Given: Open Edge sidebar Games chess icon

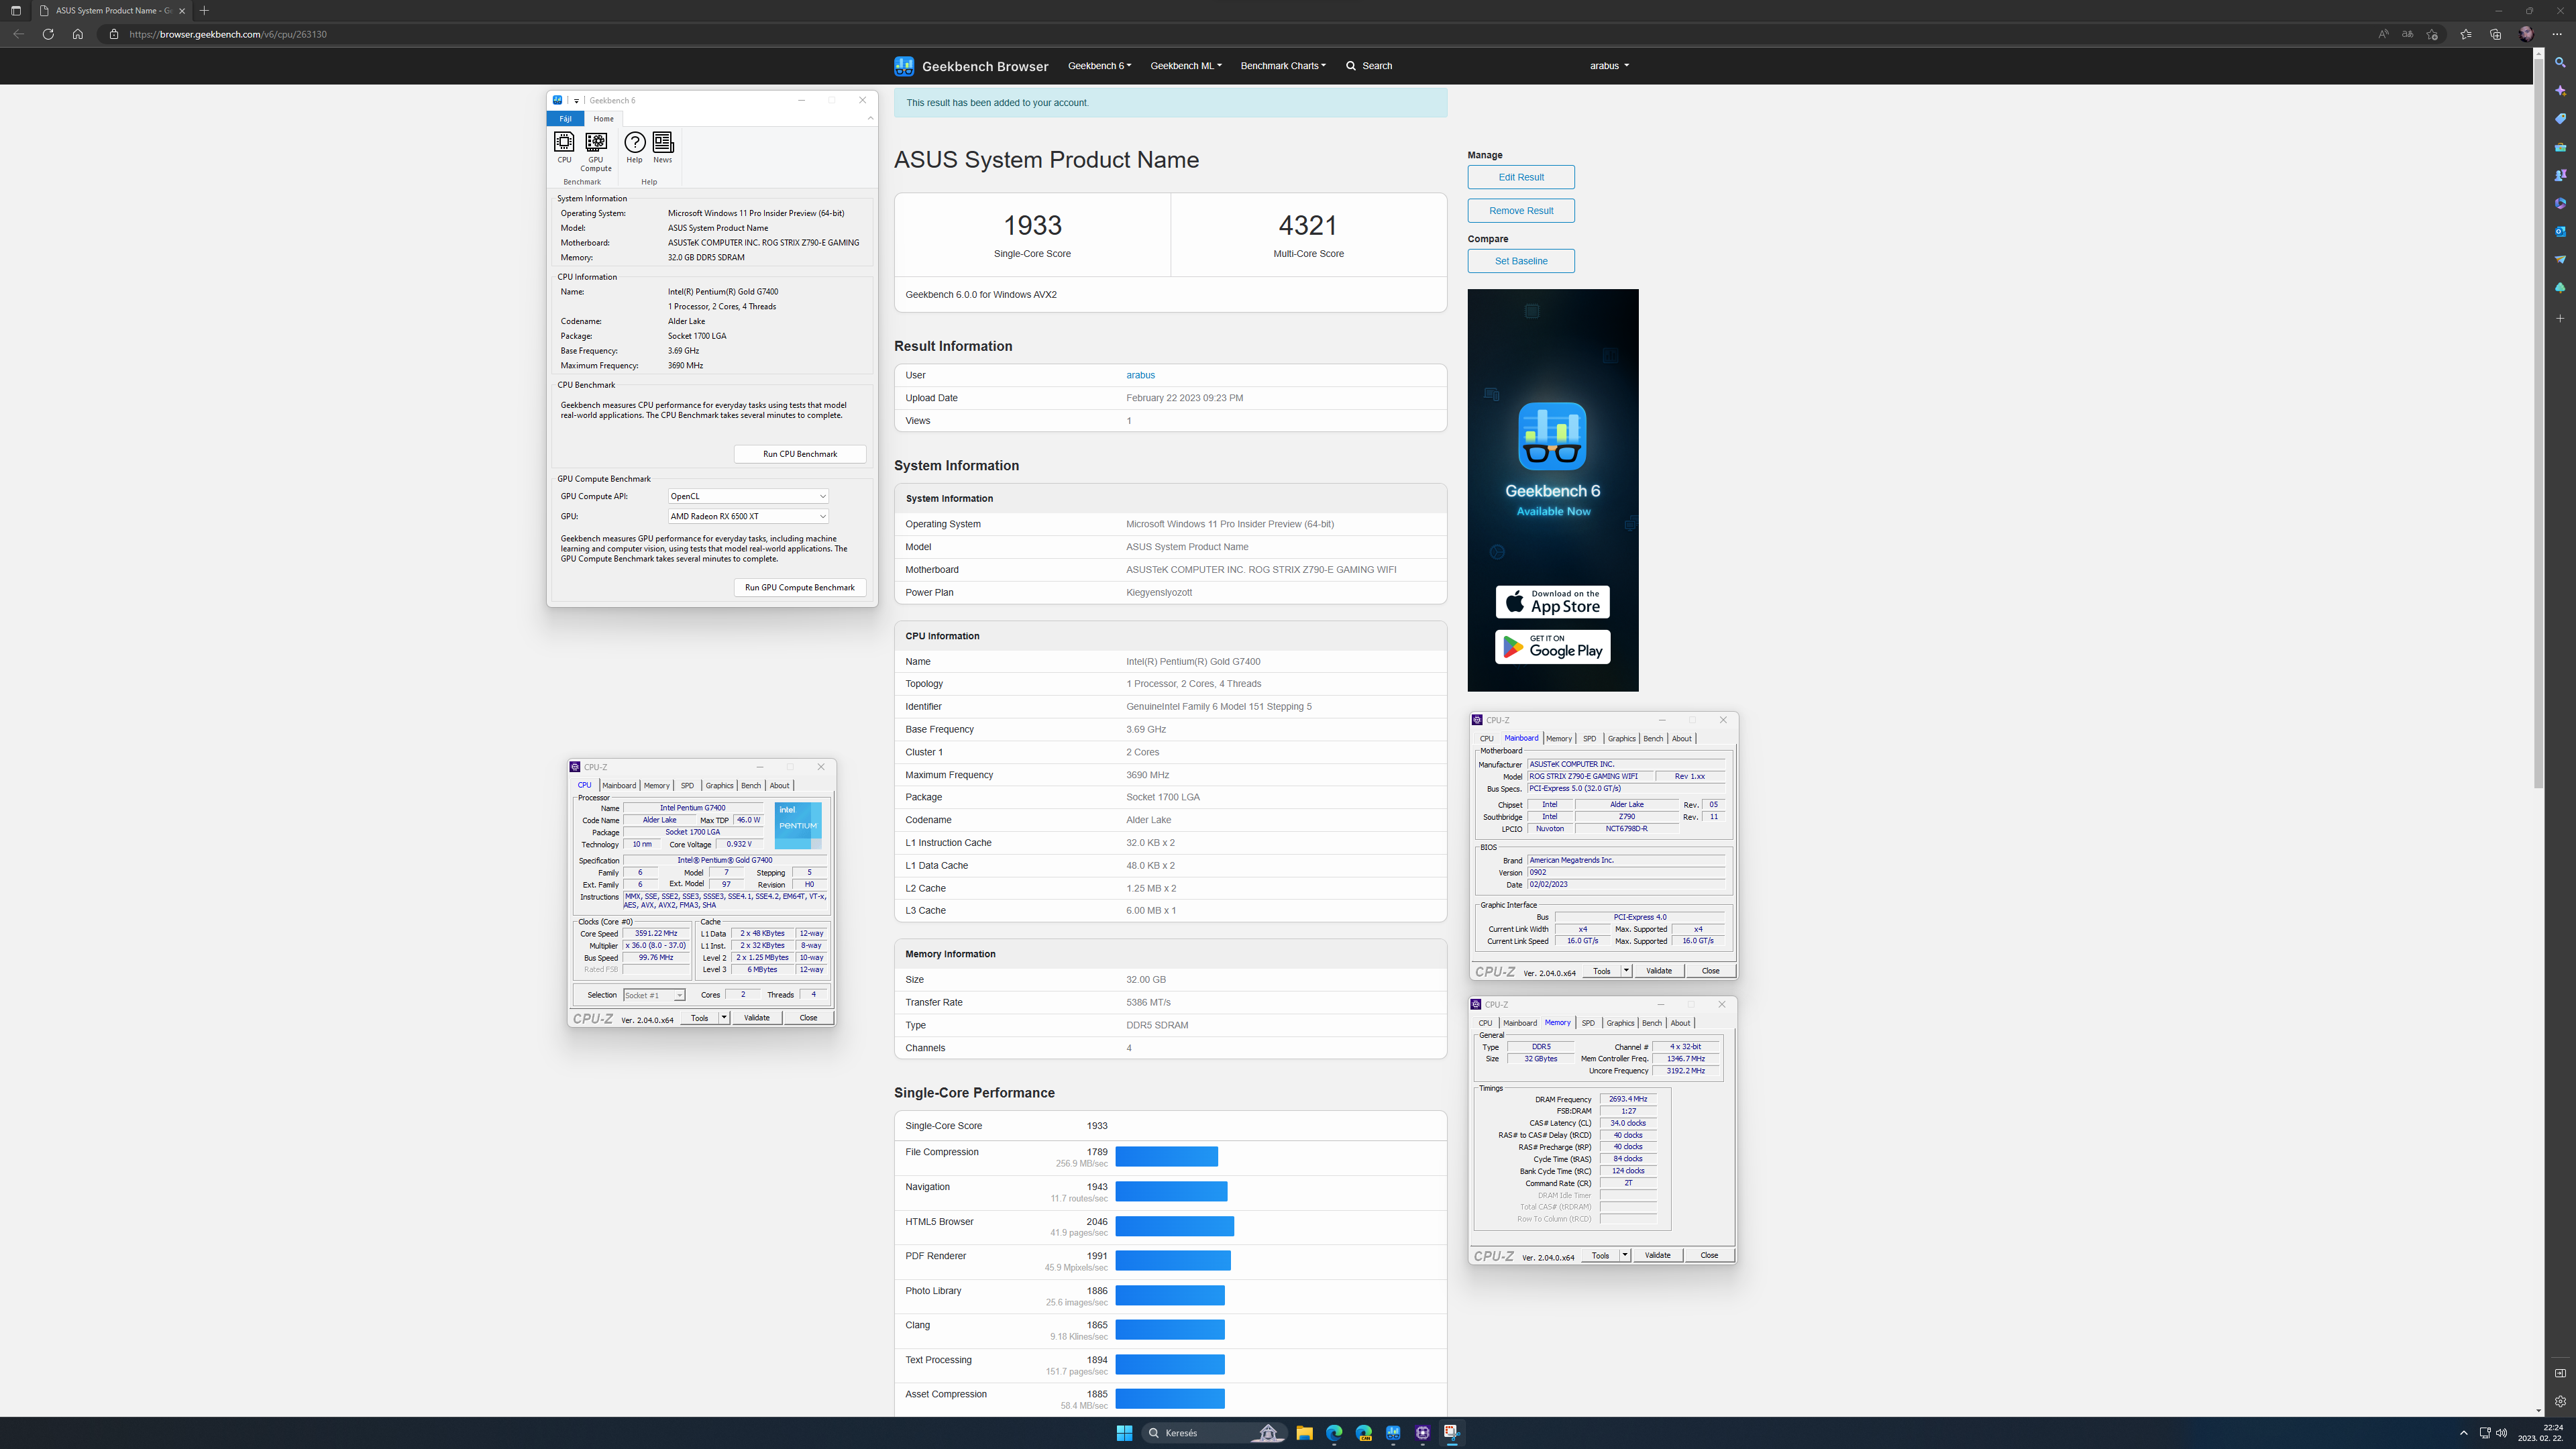Looking at the screenshot, I should pyautogui.click(x=2560, y=175).
